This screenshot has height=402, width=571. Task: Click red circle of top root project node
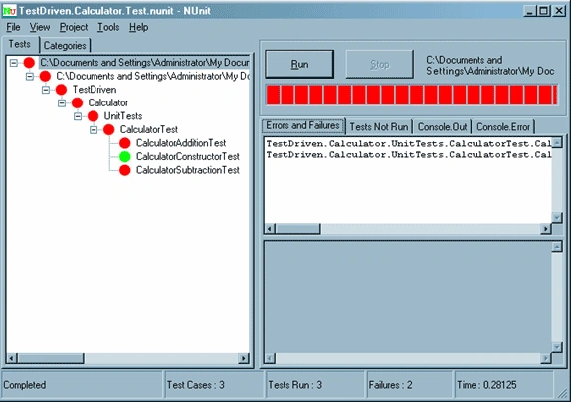[29, 63]
